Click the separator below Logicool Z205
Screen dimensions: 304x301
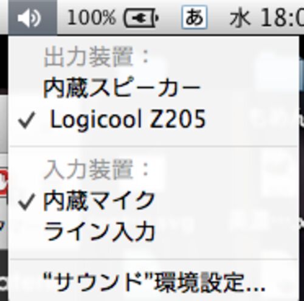point(154,146)
